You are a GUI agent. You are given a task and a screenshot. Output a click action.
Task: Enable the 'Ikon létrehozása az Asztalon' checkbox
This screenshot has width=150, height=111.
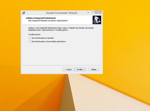point(30,38)
